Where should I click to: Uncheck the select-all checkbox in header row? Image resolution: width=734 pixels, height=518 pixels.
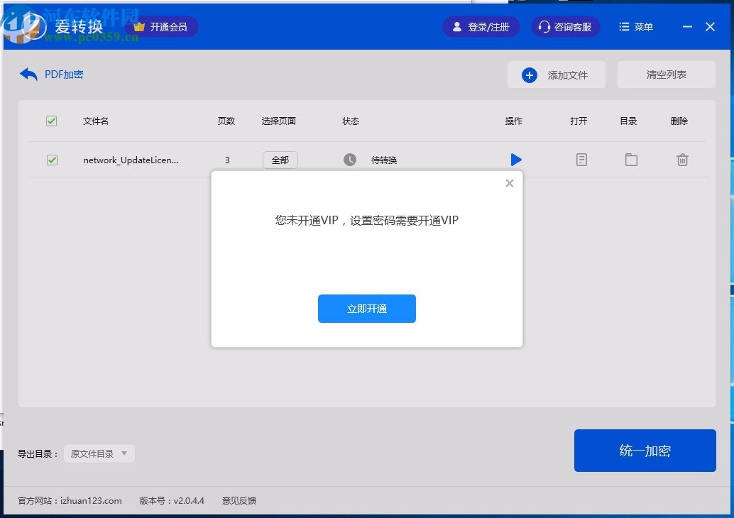tap(51, 121)
